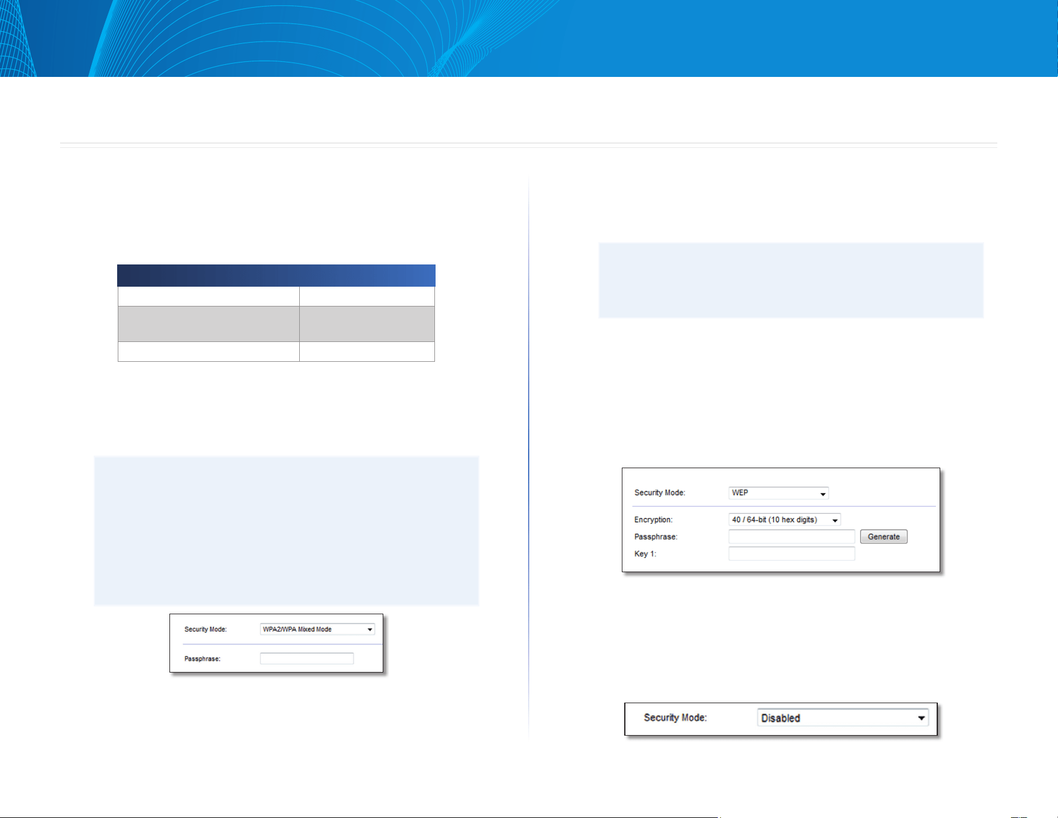Click the Security Mode label beside WEP
This screenshot has height=818, width=1058.
[659, 493]
